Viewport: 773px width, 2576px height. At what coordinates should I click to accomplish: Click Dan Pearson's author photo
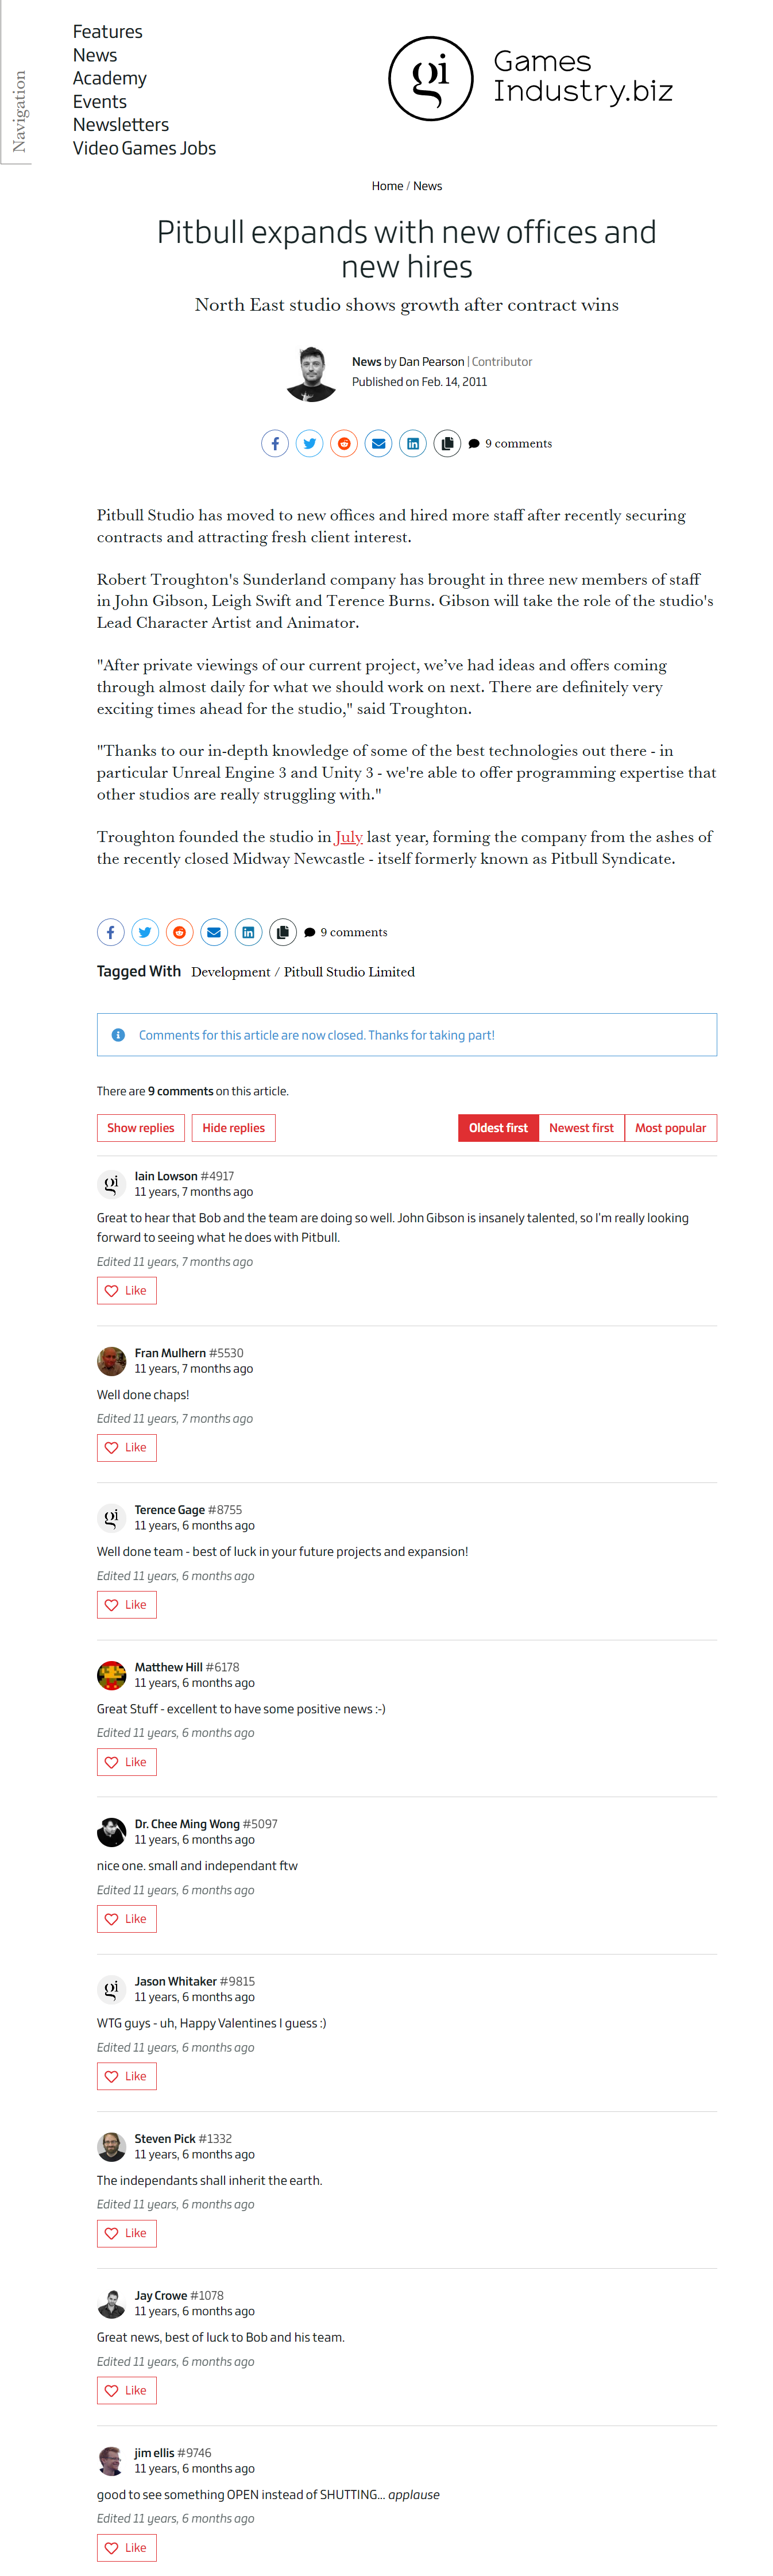pyautogui.click(x=312, y=373)
